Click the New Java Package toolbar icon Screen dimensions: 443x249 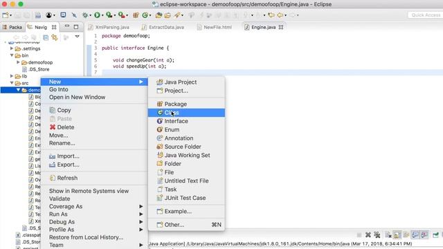[136, 15]
